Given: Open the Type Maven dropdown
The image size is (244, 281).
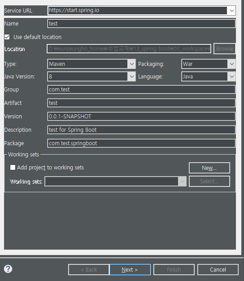Looking at the screenshot, I should point(91,64).
